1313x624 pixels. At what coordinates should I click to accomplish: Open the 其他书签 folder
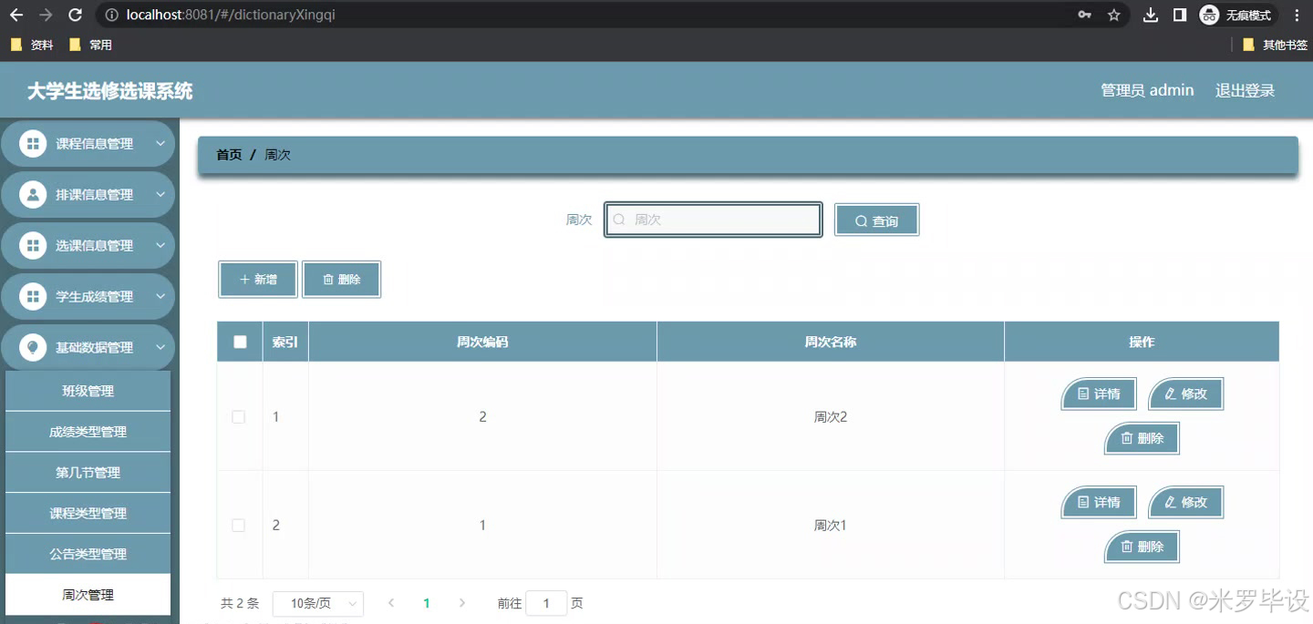click(1275, 45)
